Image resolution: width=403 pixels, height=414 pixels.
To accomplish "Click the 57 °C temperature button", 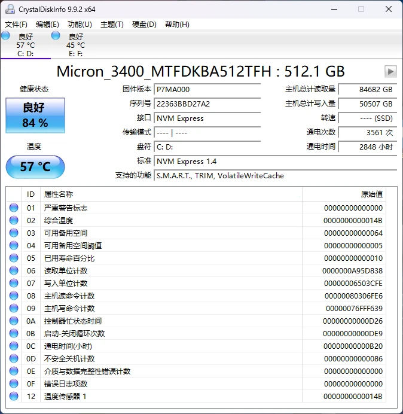I will coord(35,166).
